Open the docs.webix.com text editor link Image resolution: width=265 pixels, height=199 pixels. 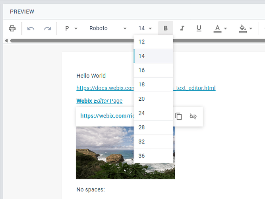[105, 88]
